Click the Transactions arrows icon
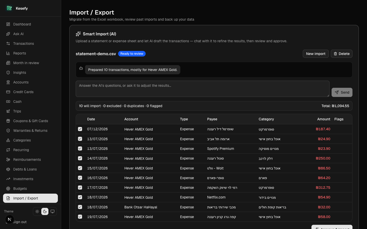 click(x=8, y=44)
